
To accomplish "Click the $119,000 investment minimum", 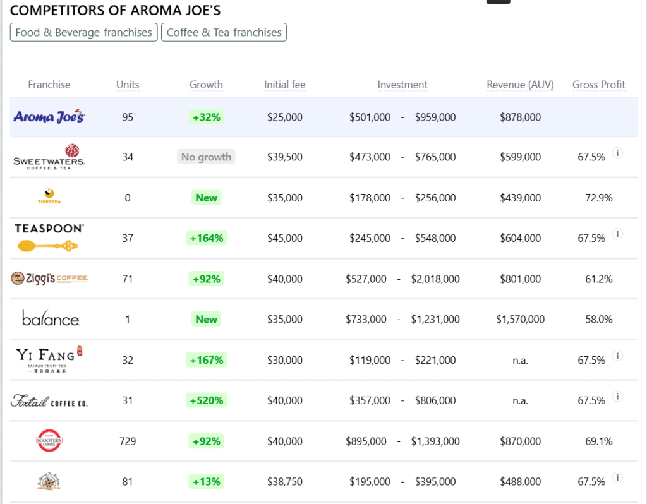I will (370, 360).
